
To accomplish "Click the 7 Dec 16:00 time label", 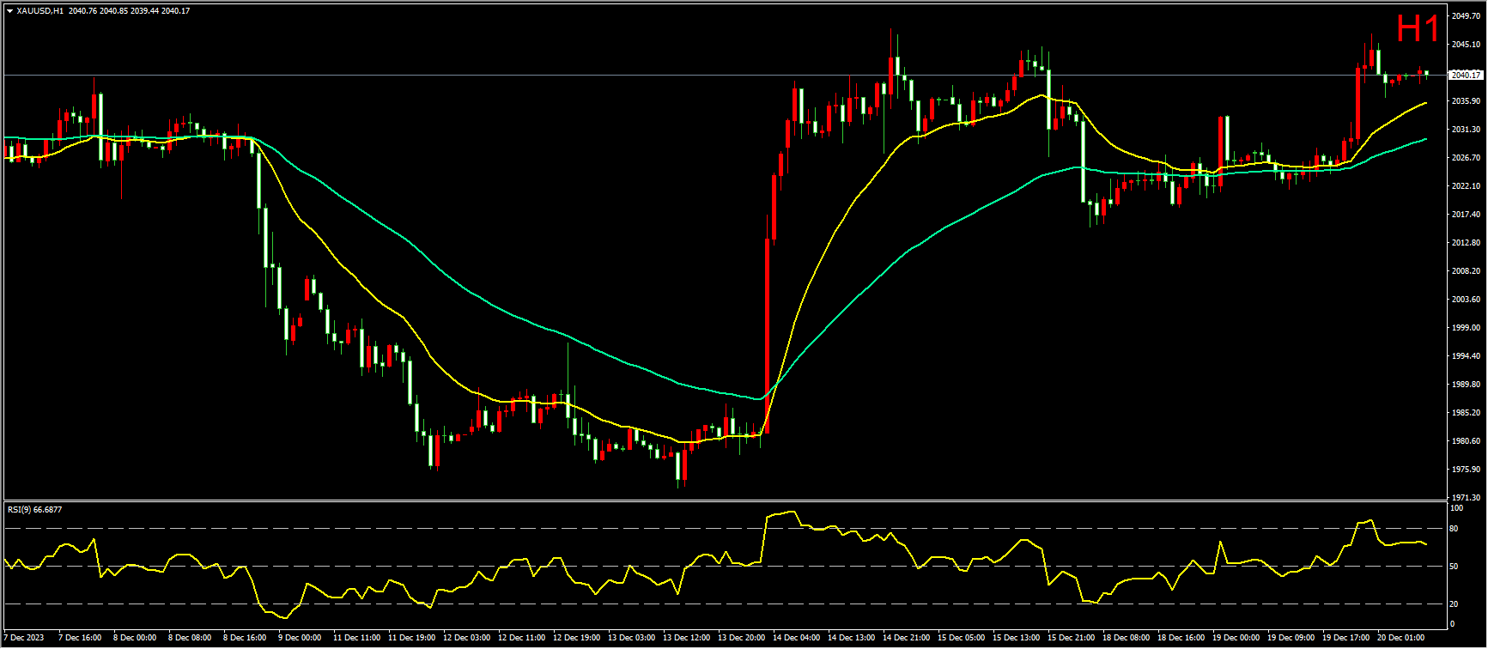I will point(80,638).
